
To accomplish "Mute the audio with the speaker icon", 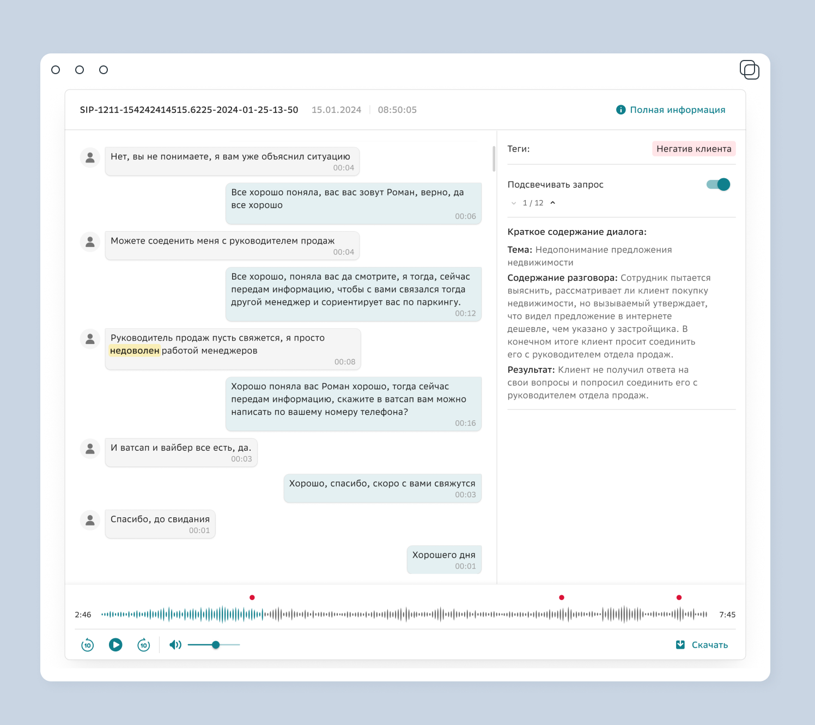I will coord(175,645).
